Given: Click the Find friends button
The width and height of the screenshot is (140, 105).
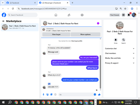Looking at the screenshot, I should [115, 15].
